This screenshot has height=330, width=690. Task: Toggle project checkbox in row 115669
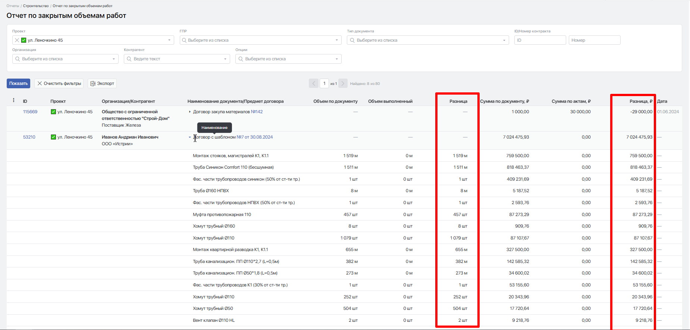[x=53, y=112]
